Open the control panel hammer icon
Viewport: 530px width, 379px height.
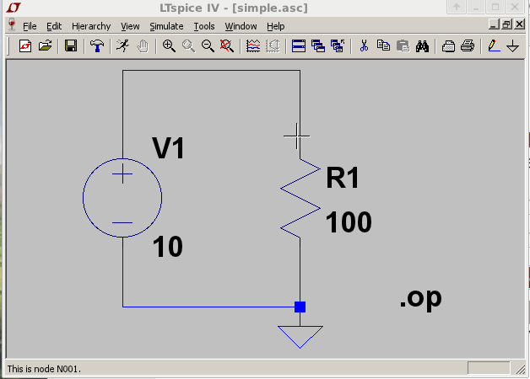[x=97, y=45]
